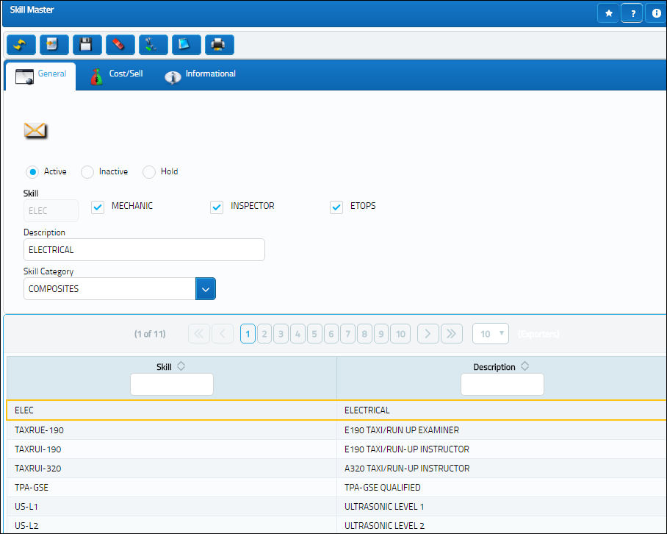Viewport: 667px width, 534px height.
Task: Open rows-per-page dropdown showing 10
Action: tap(491, 333)
